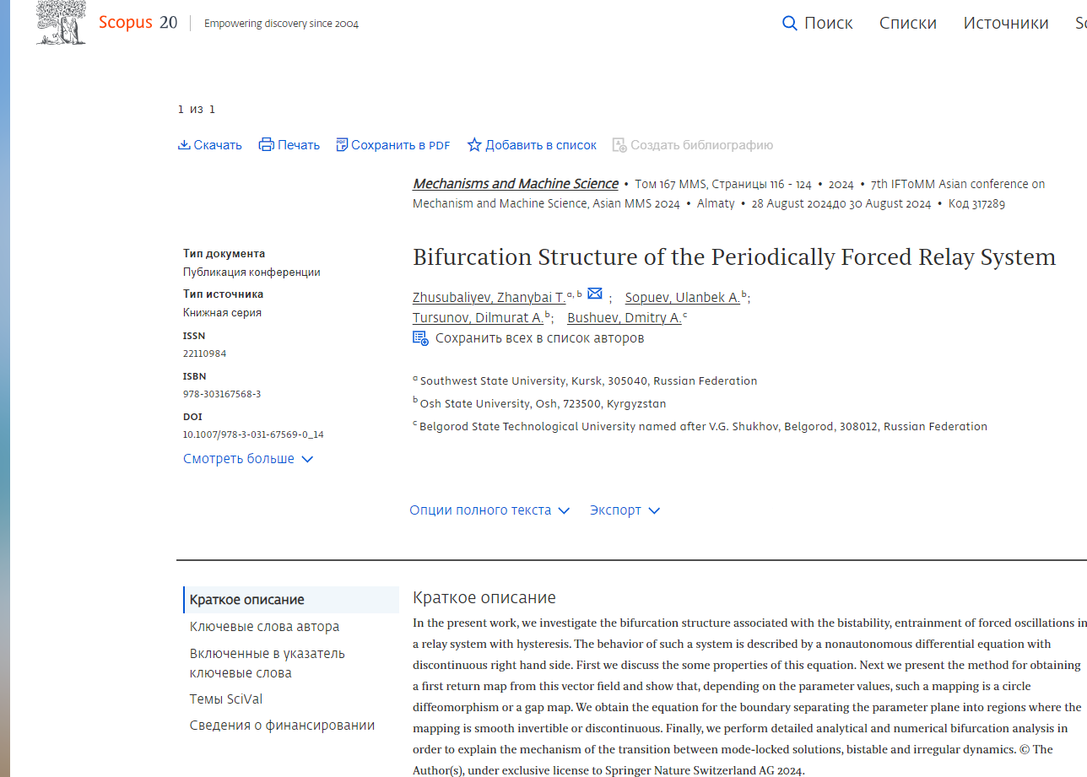The height and width of the screenshot is (777, 1087).
Task: Open the Экспорт dropdown
Action: pyautogui.click(x=625, y=510)
